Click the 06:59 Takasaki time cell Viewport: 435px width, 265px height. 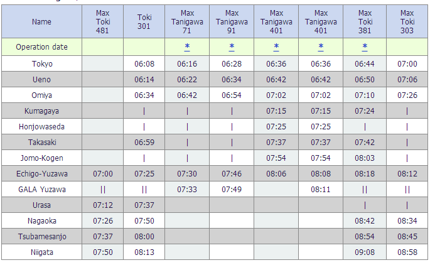[144, 142]
